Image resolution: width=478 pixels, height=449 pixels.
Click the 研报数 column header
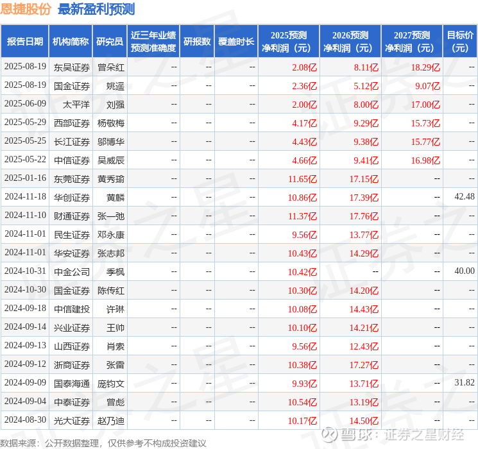[x=197, y=42]
